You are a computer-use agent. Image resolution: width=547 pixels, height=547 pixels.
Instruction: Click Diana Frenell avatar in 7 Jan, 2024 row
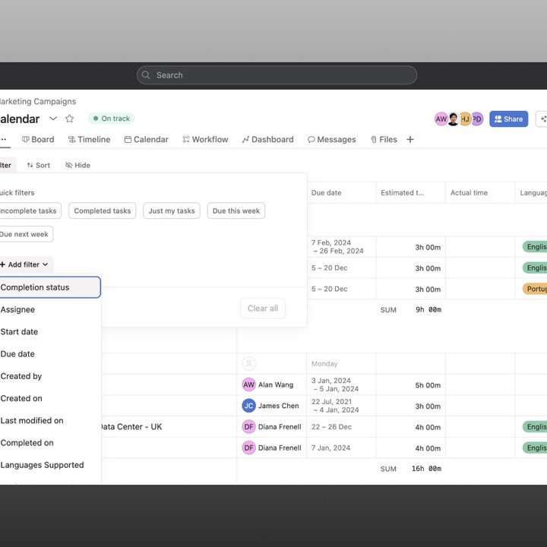(x=248, y=447)
